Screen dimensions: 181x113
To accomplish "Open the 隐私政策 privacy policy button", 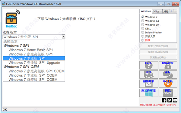I will tap(168, 65).
